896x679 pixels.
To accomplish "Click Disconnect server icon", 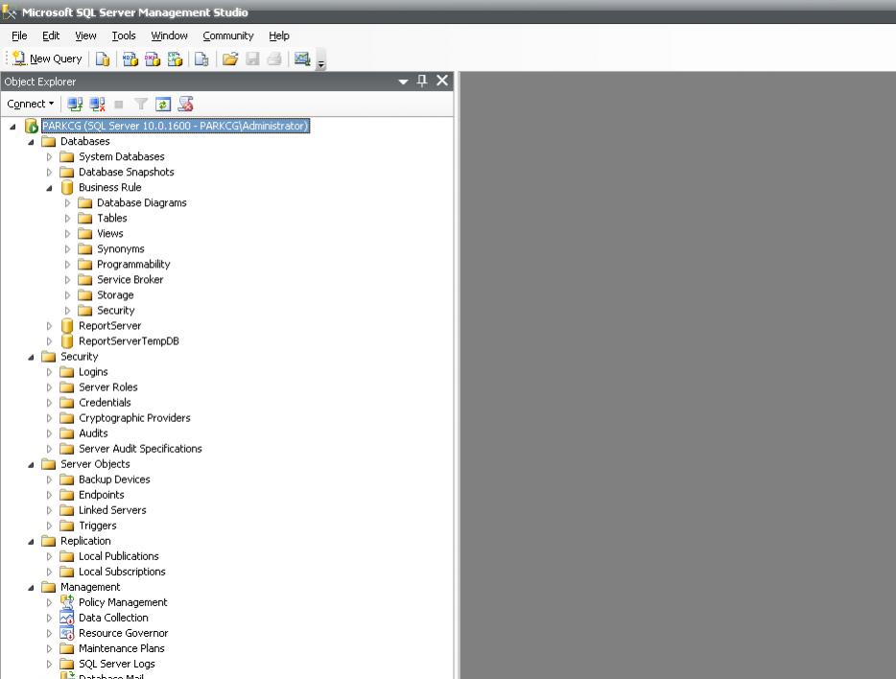I will point(97,104).
